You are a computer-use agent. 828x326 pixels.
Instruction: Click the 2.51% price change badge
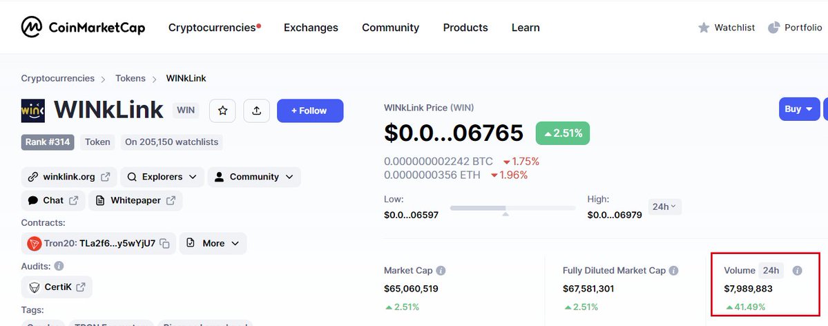pos(562,134)
